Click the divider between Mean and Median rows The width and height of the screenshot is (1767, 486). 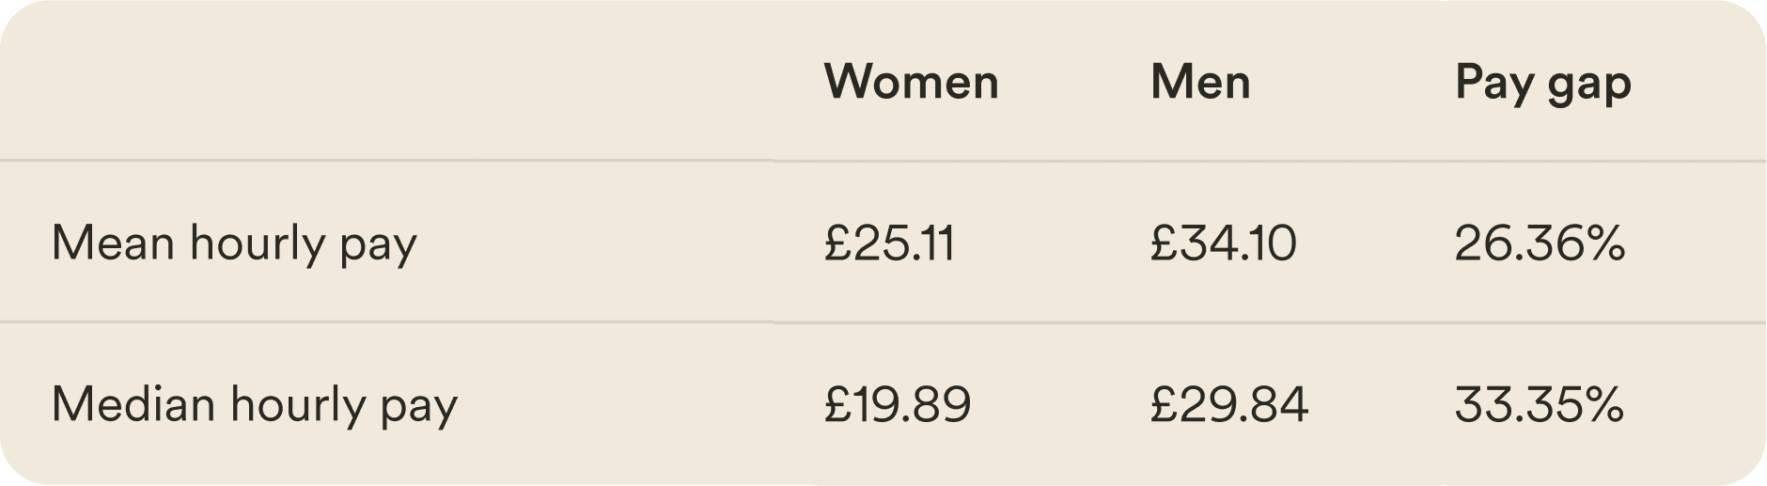(883, 322)
